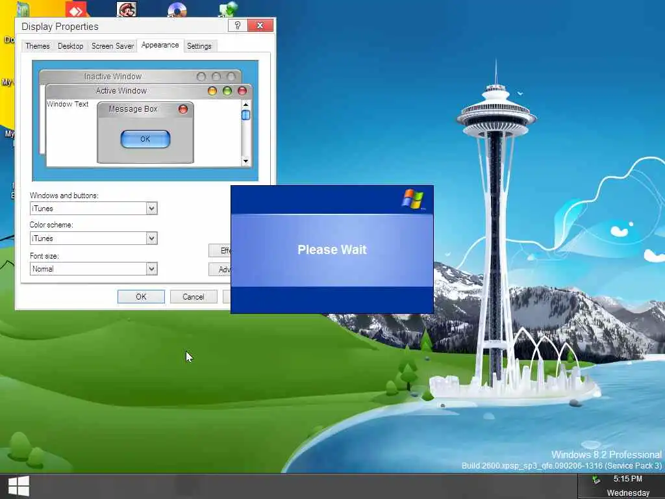This screenshot has width=665, height=499.
Task: Open the green globe network desktop icon
Action: (x=228, y=9)
